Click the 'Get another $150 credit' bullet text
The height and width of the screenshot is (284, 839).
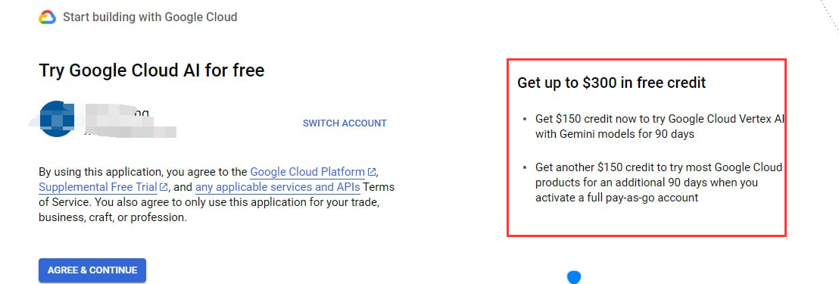coord(658,183)
